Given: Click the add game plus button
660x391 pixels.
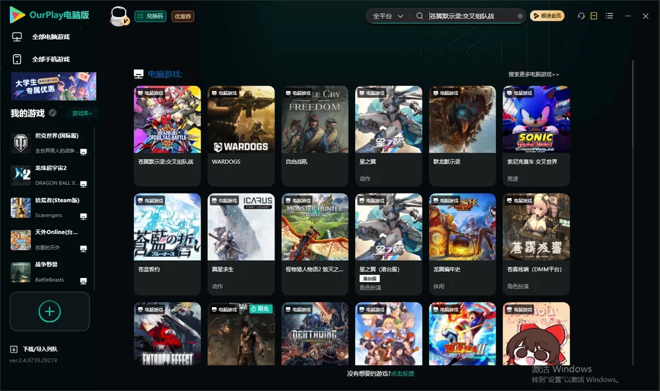Looking at the screenshot, I should [49, 311].
